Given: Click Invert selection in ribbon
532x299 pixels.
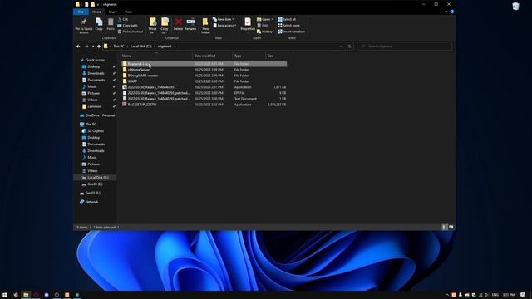Looking at the screenshot, I should 291,32.
